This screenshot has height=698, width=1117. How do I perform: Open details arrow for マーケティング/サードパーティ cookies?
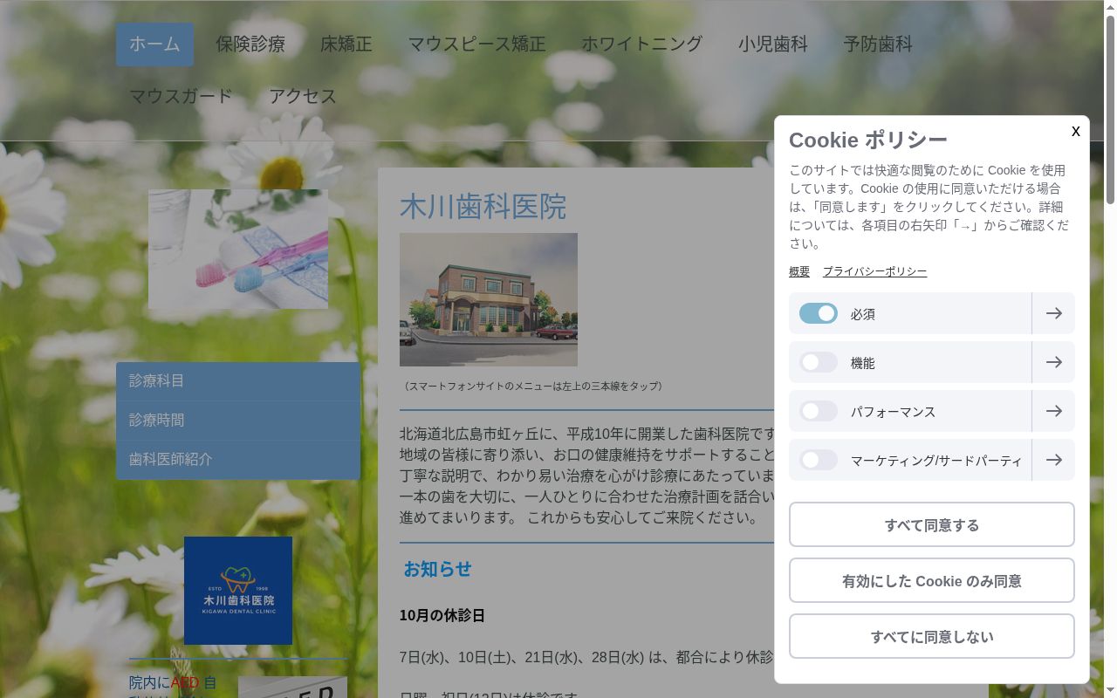point(1053,460)
